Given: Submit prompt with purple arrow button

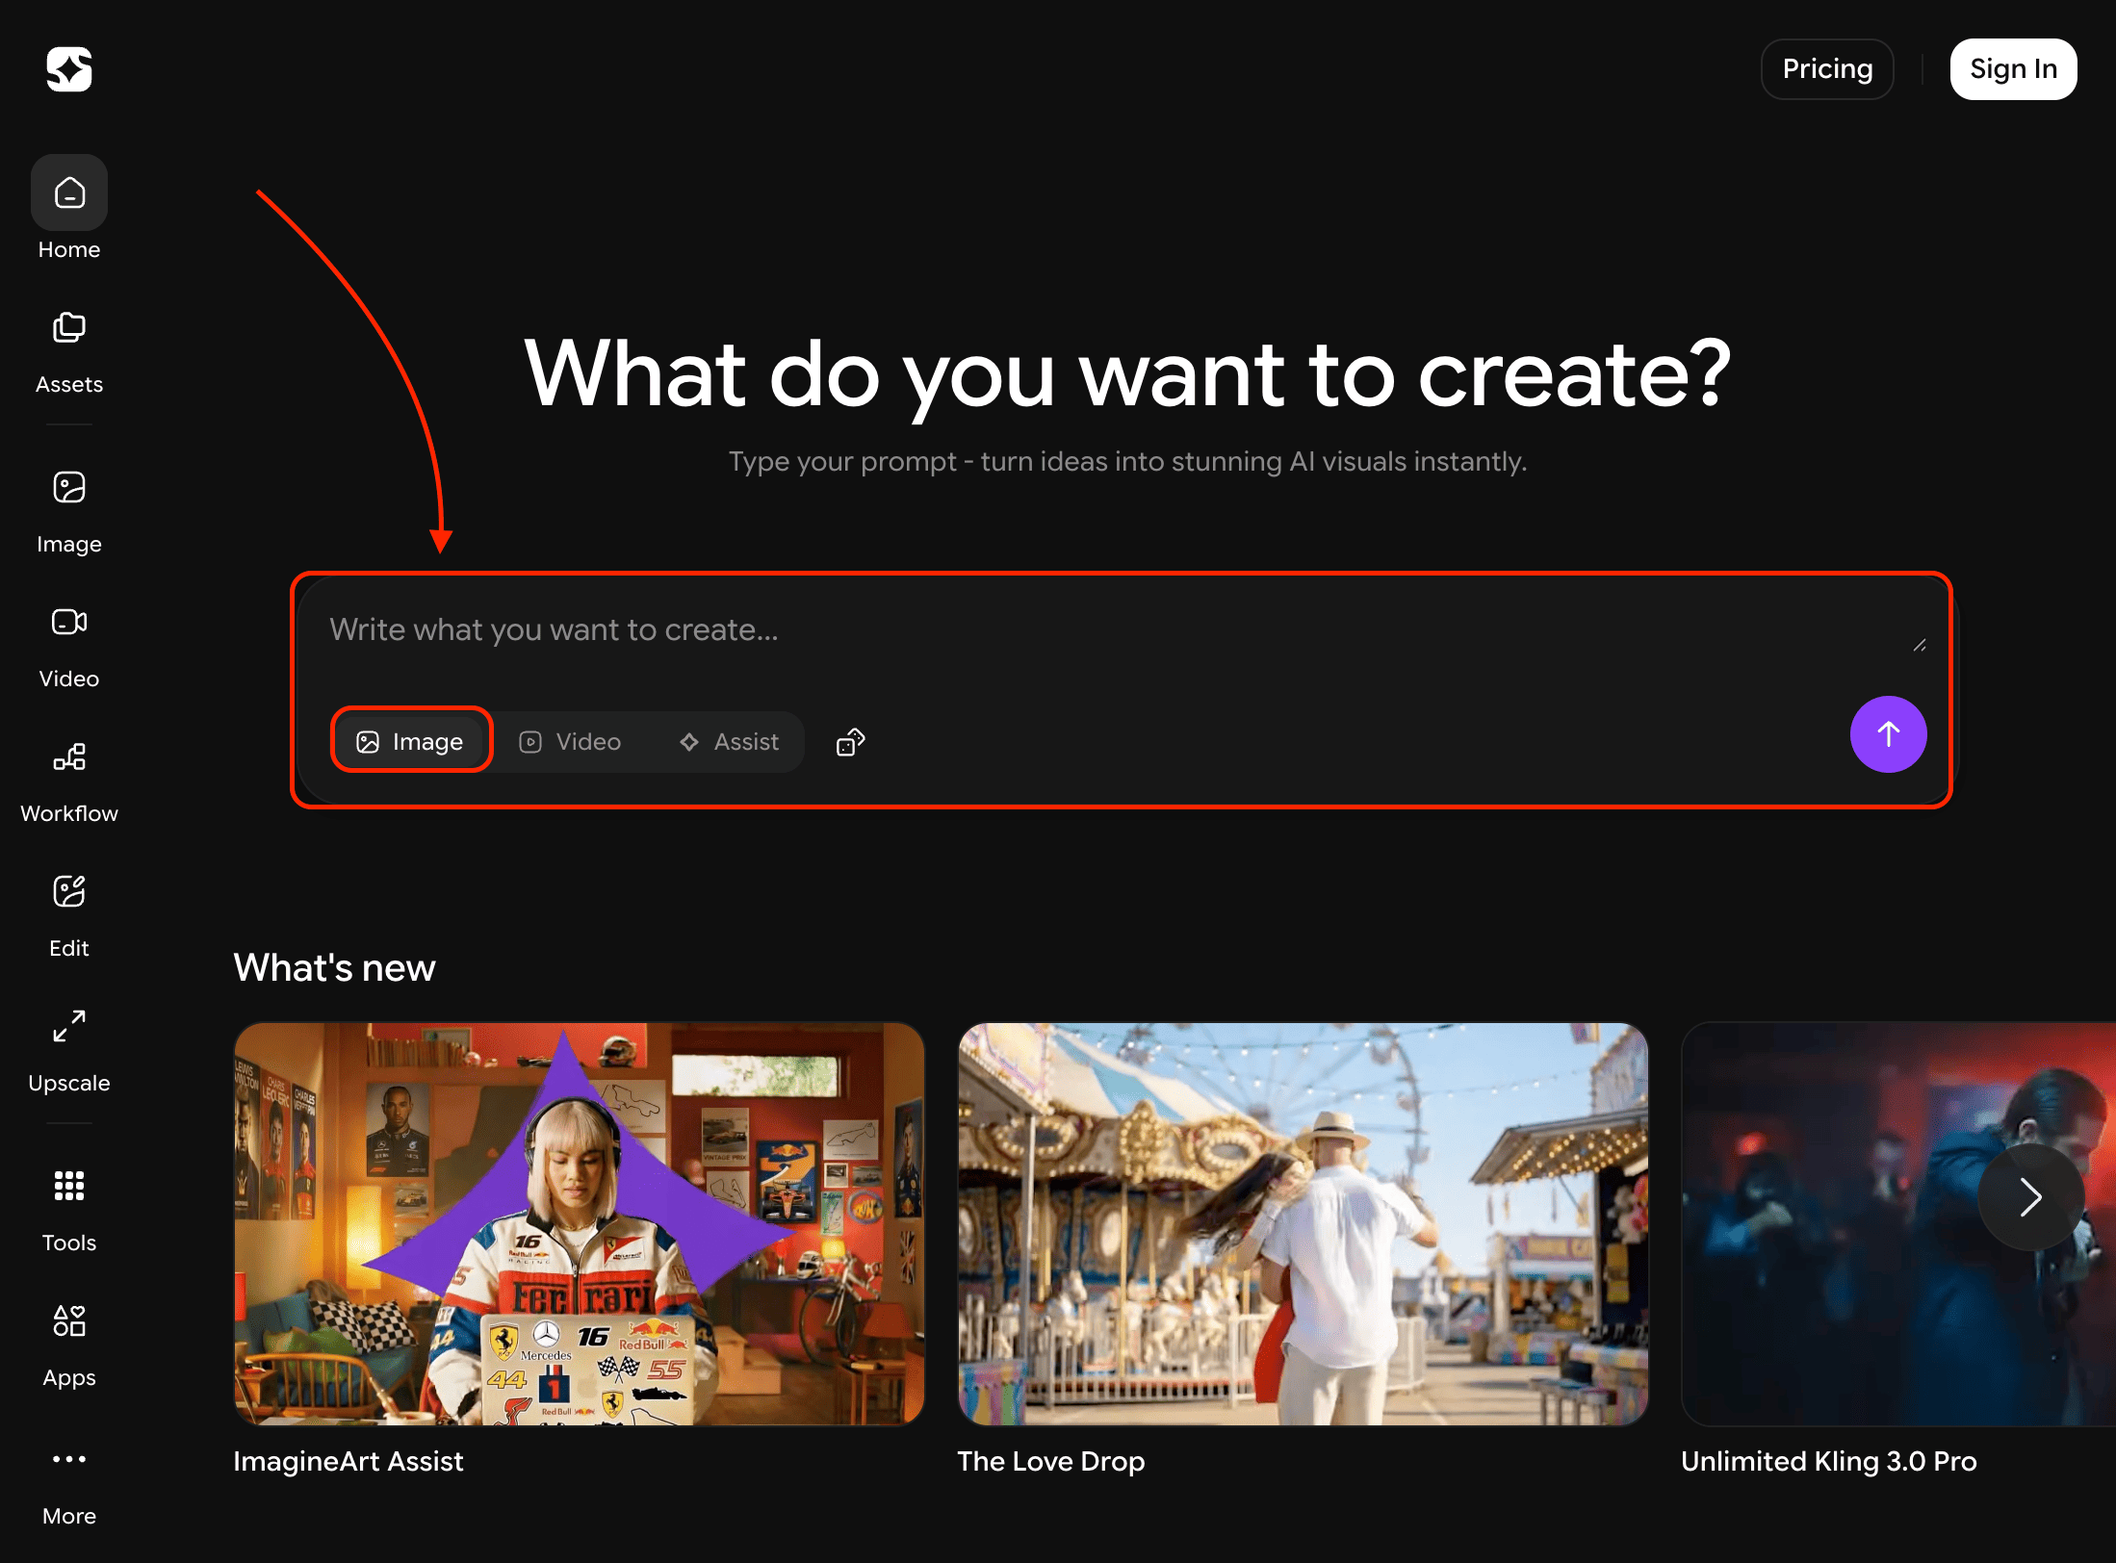Looking at the screenshot, I should (x=1887, y=734).
